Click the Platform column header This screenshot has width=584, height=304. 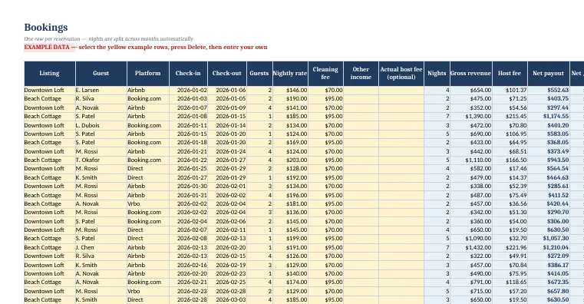click(x=148, y=74)
